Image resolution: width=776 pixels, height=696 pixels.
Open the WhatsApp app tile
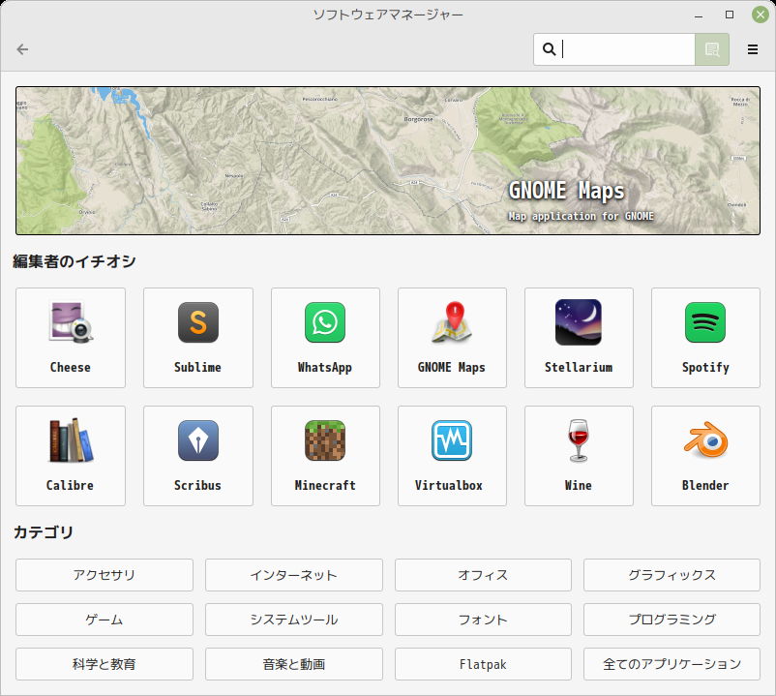click(325, 338)
